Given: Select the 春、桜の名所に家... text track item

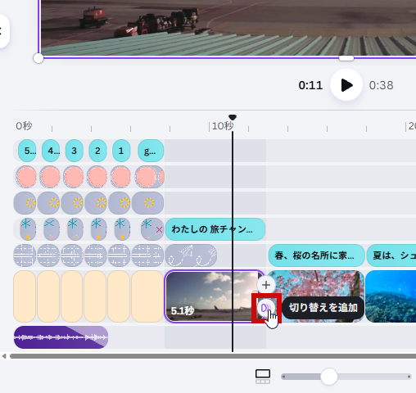Looking at the screenshot, I should click(317, 255).
